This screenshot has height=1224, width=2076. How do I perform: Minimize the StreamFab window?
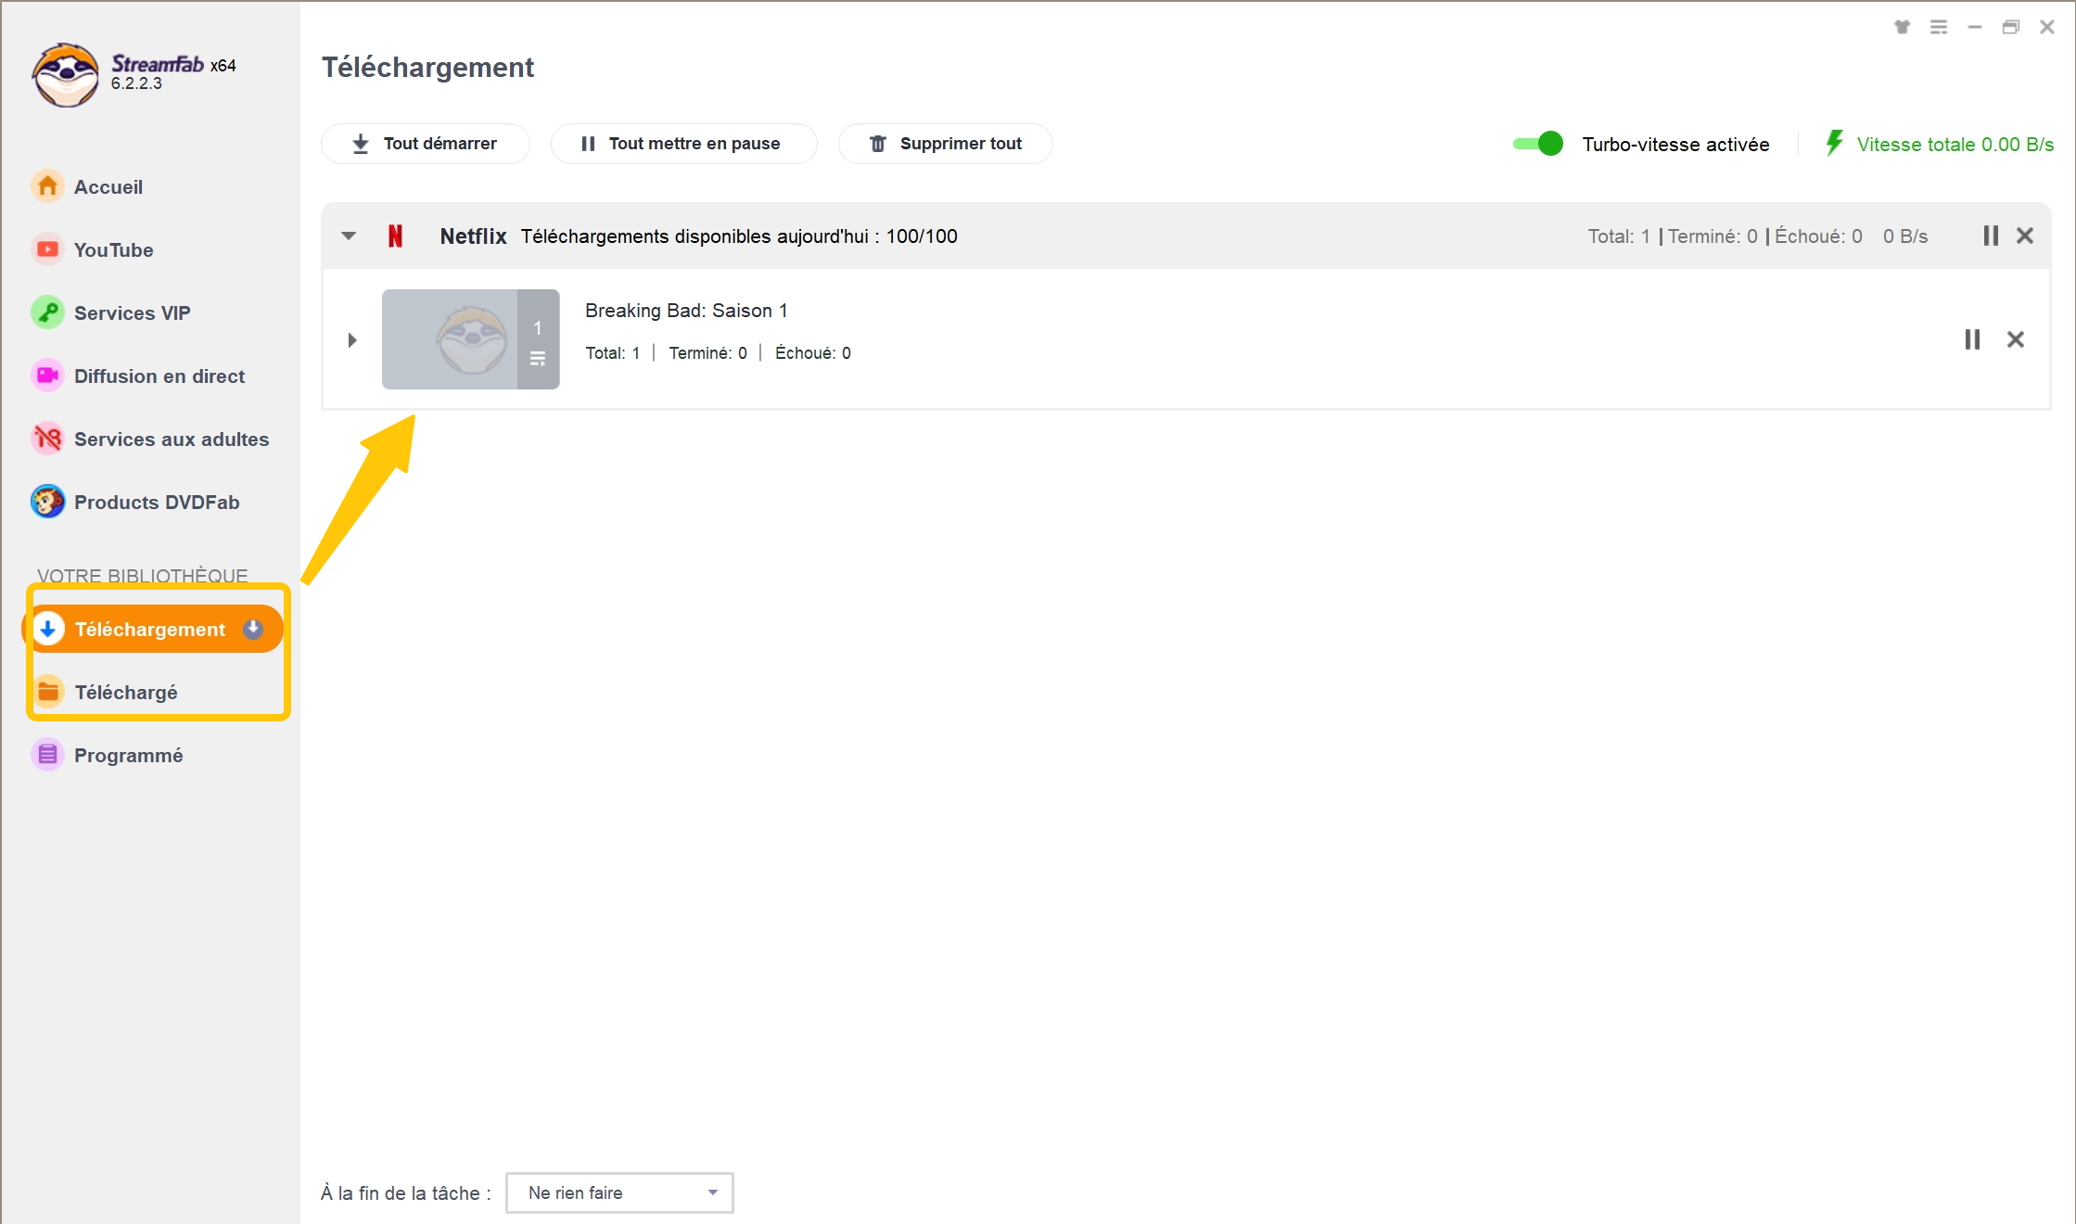pos(1975,27)
